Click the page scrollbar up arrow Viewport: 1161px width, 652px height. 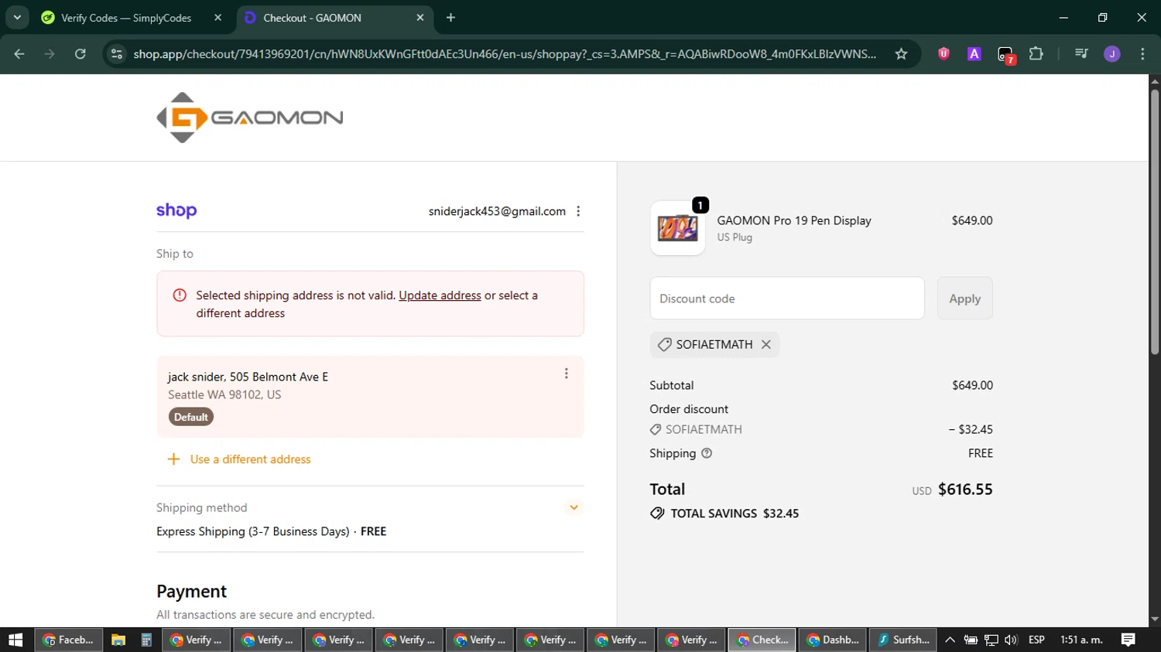click(x=1155, y=80)
